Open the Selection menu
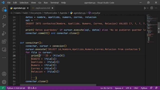 click(24, 3)
